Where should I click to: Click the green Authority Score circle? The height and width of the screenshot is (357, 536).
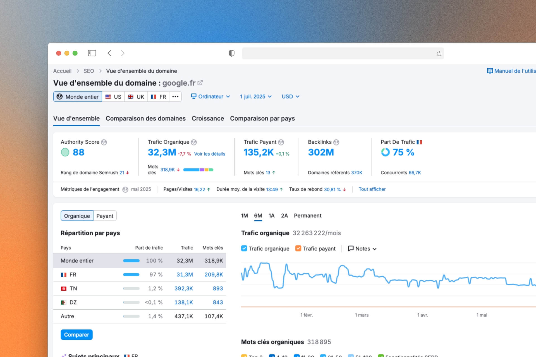(65, 152)
